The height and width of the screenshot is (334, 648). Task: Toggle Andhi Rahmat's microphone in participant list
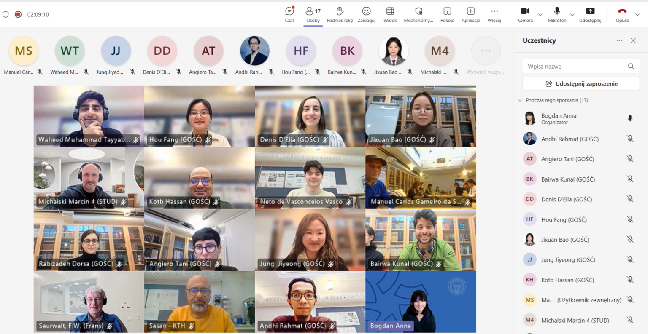[630, 139]
